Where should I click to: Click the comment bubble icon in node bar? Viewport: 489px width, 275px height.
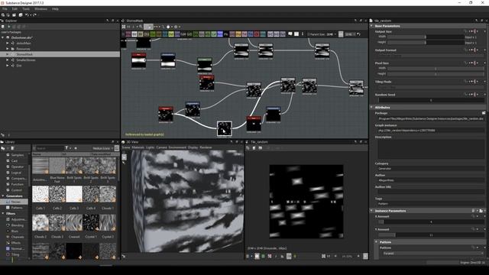[x=290, y=34]
